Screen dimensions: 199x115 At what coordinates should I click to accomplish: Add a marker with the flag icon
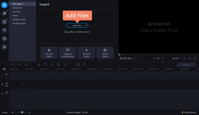coord(85,64)
